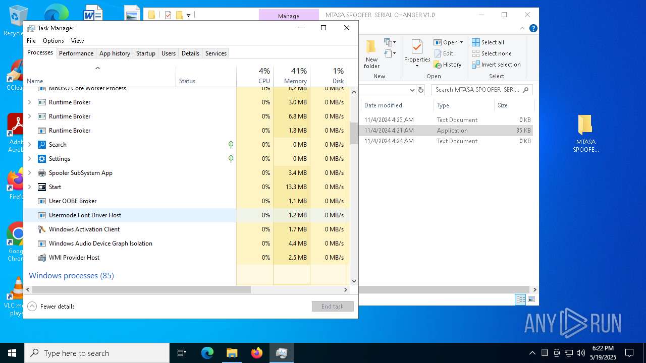The image size is (646, 363).
Task: Click the taskbar Type here to search box
Action: pyautogui.click(x=97, y=353)
